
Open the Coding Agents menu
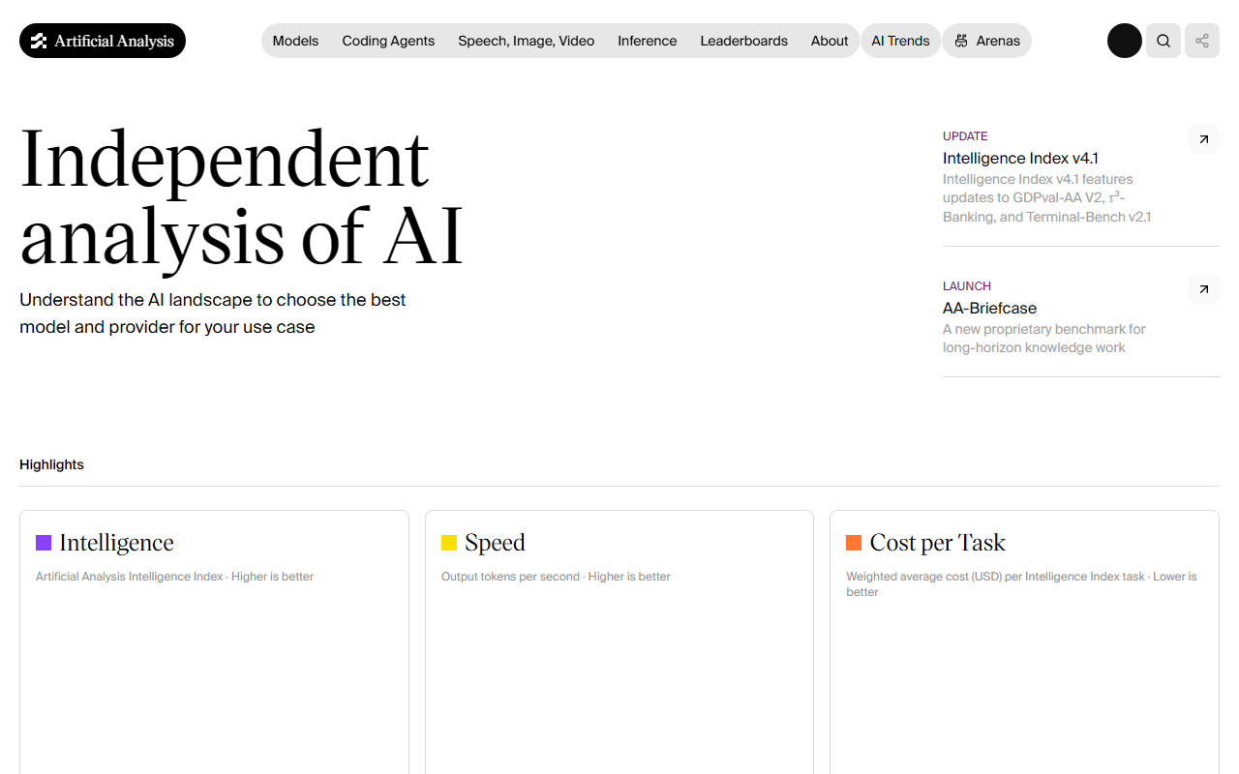point(388,41)
